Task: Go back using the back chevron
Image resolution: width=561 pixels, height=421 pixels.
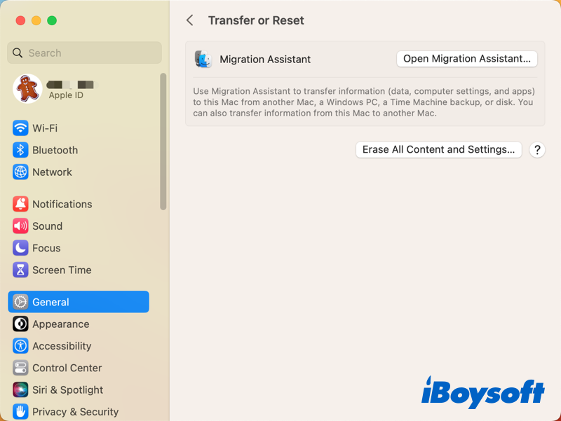Action: 190,20
